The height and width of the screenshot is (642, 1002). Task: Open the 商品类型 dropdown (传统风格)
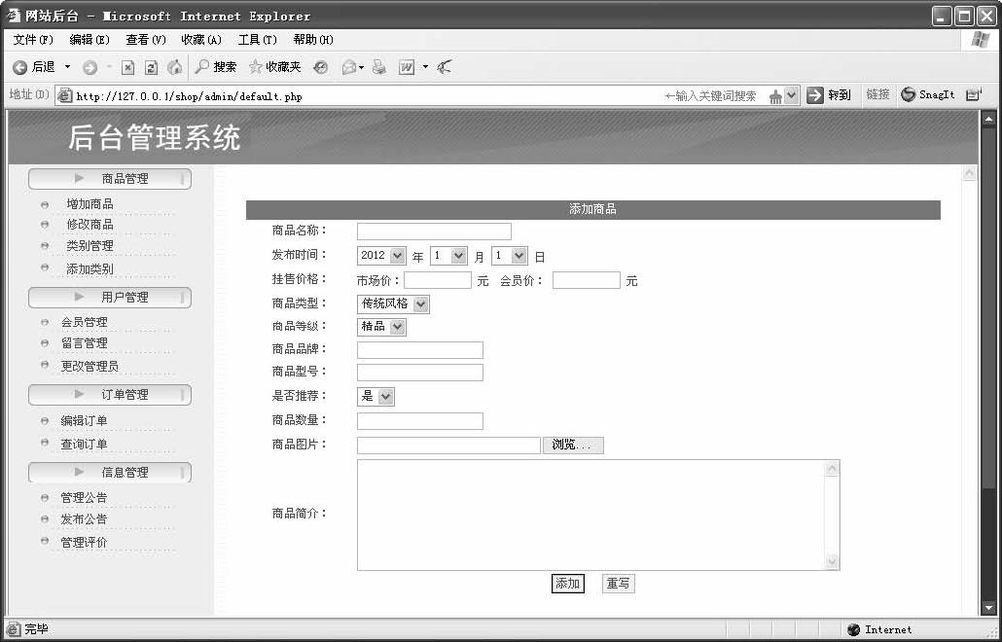394,304
